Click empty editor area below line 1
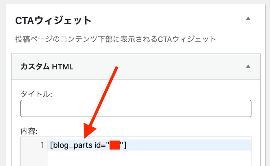270x166 pixels. [x=149, y=158]
